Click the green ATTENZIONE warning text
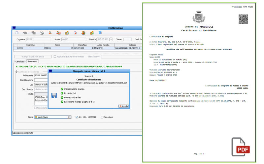 (x=69, y=67)
